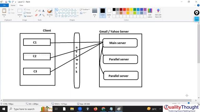Select the Fill with color bucket tool
Screen dimensions: 200x112
coord(40,11)
